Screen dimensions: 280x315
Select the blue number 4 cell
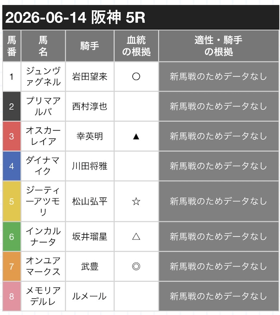tap(12, 166)
